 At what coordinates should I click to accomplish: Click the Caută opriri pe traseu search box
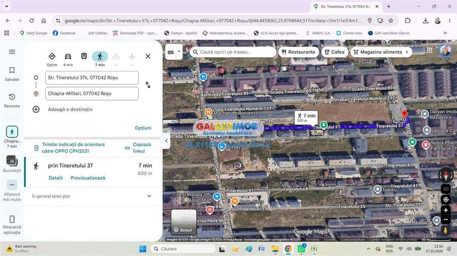(233, 52)
